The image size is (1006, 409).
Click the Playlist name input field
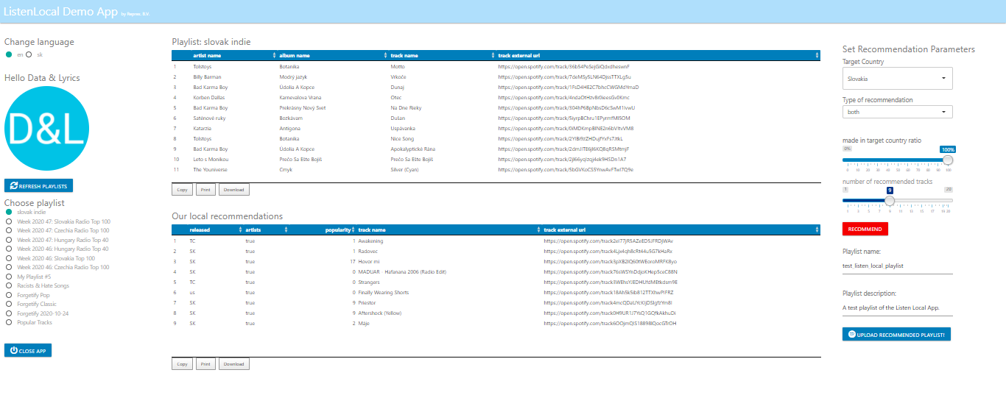click(x=897, y=266)
